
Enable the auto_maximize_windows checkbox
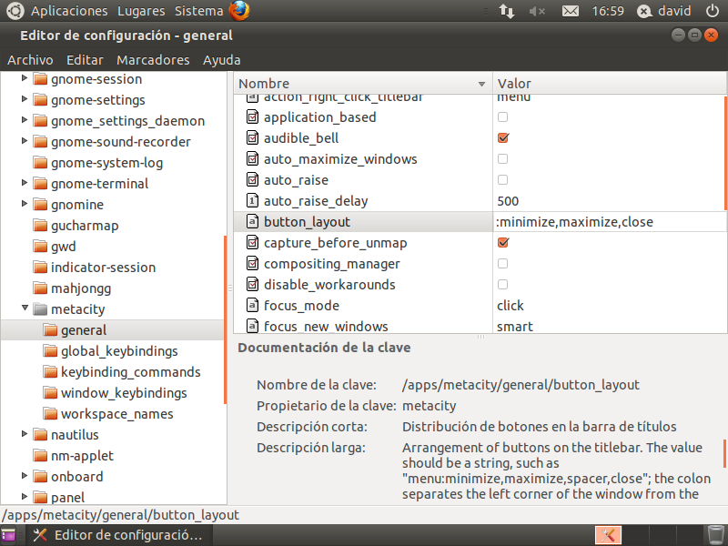[502, 158]
